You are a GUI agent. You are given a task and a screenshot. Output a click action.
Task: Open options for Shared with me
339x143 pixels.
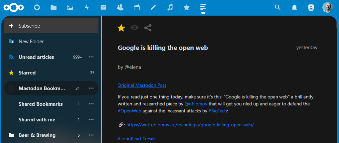91,120
